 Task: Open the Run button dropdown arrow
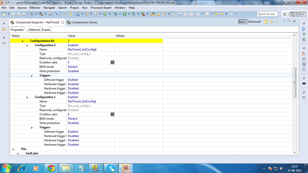[x=129, y=14]
